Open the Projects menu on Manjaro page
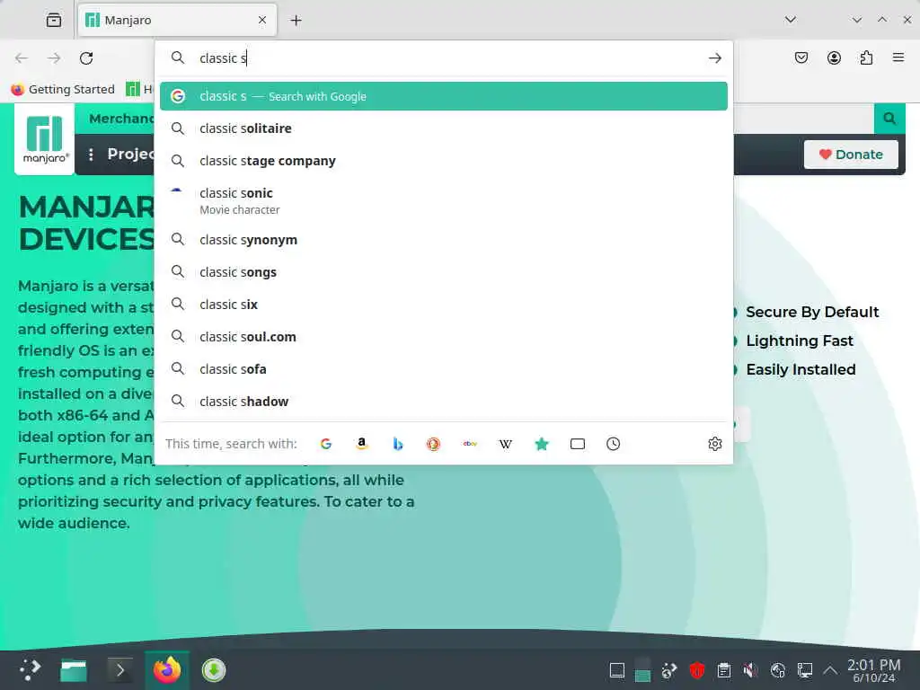Screen dimensions: 920x690 (130, 154)
